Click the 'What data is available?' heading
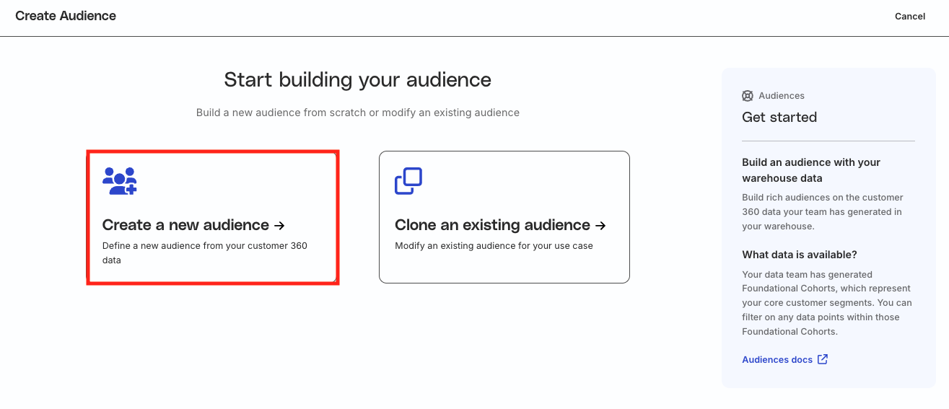949x409 pixels. tap(800, 255)
